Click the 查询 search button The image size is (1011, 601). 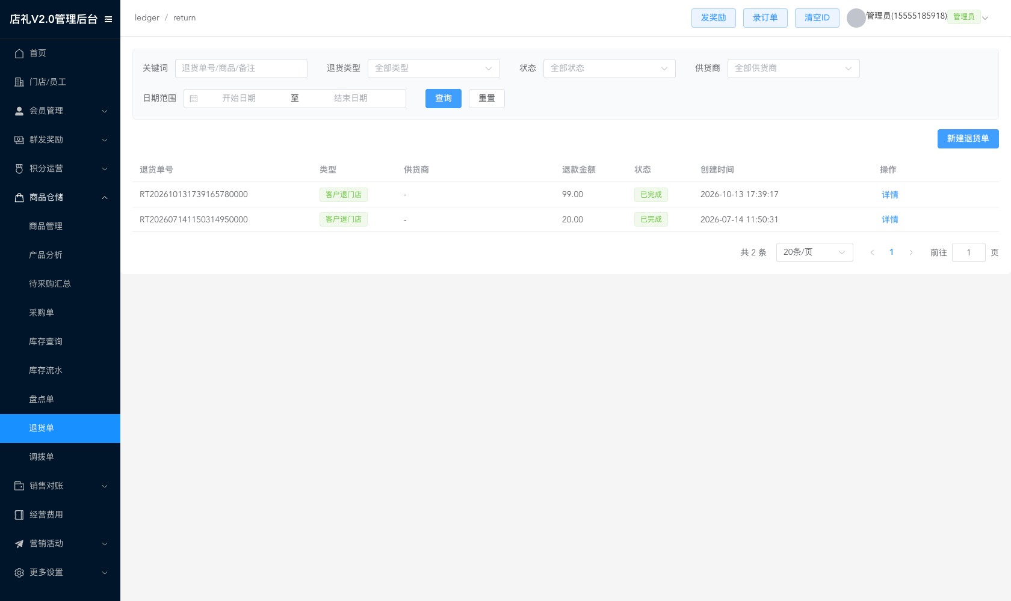pyautogui.click(x=444, y=99)
